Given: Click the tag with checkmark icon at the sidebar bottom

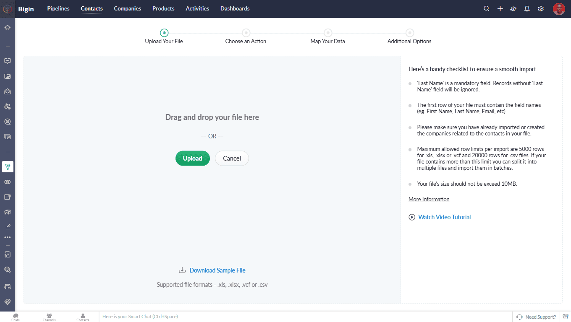Looking at the screenshot, I should point(8,302).
